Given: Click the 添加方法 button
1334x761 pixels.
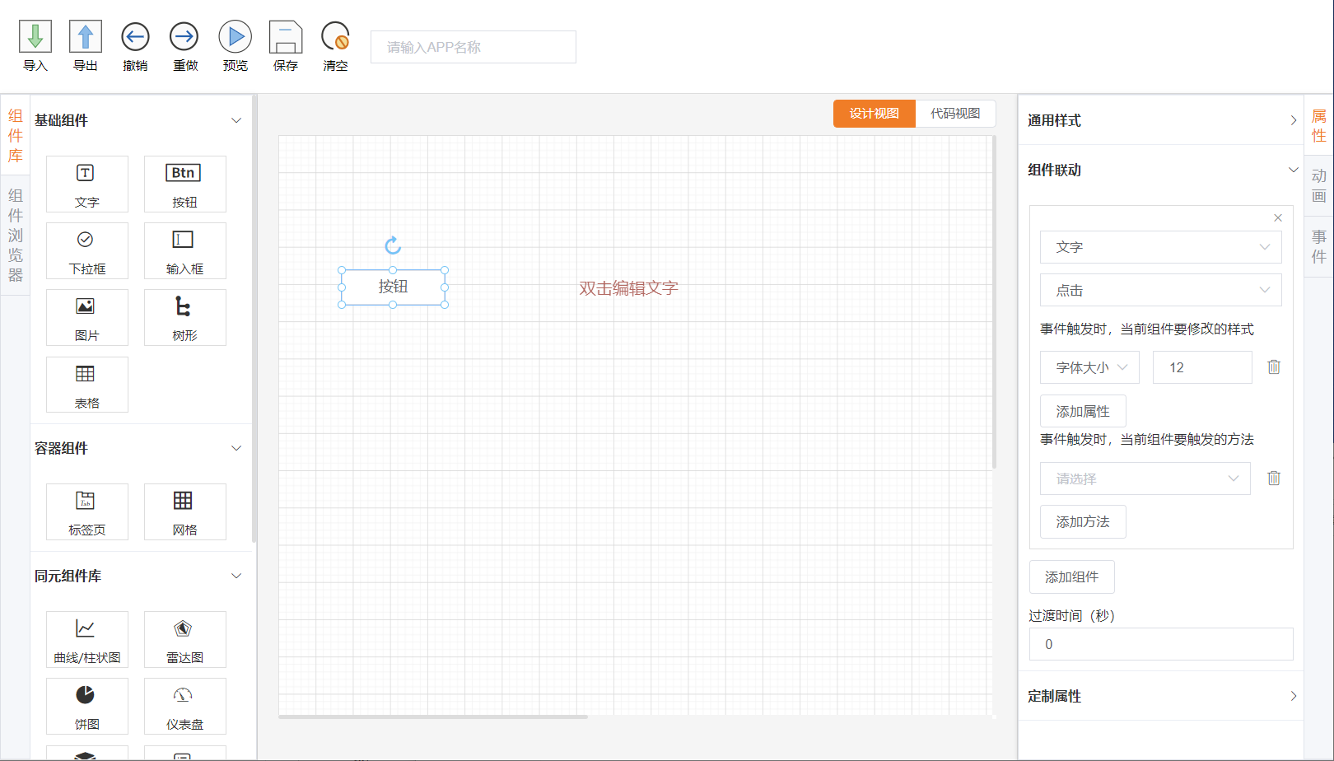Looking at the screenshot, I should (1083, 522).
